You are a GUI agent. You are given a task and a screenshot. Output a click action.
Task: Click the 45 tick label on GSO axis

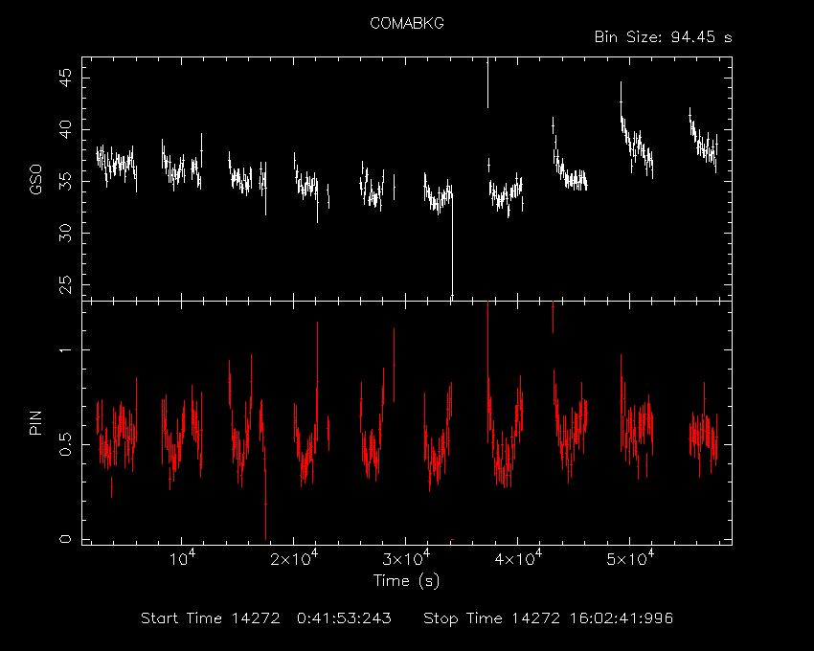click(65, 79)
